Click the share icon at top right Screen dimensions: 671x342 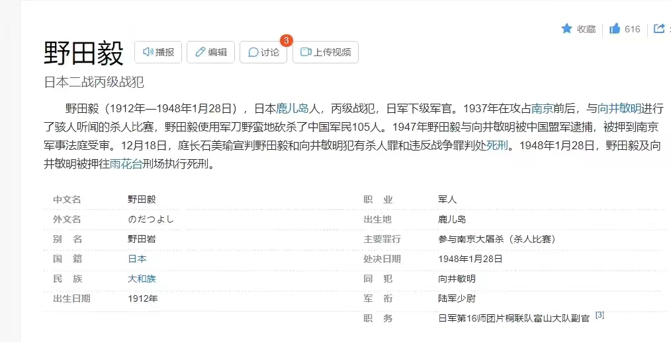(x=659, y=28)
